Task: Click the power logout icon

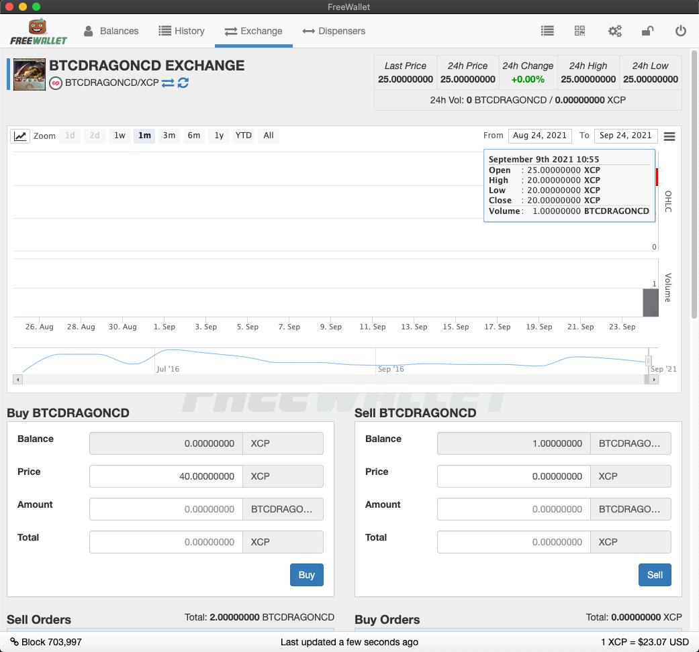Action: tap(680, 31)
